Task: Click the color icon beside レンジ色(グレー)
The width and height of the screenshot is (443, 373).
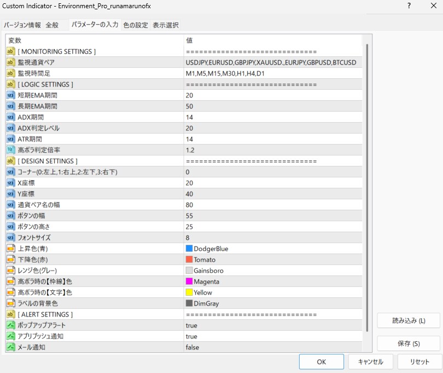Action: pyautogui.click(x=10, y=271)
